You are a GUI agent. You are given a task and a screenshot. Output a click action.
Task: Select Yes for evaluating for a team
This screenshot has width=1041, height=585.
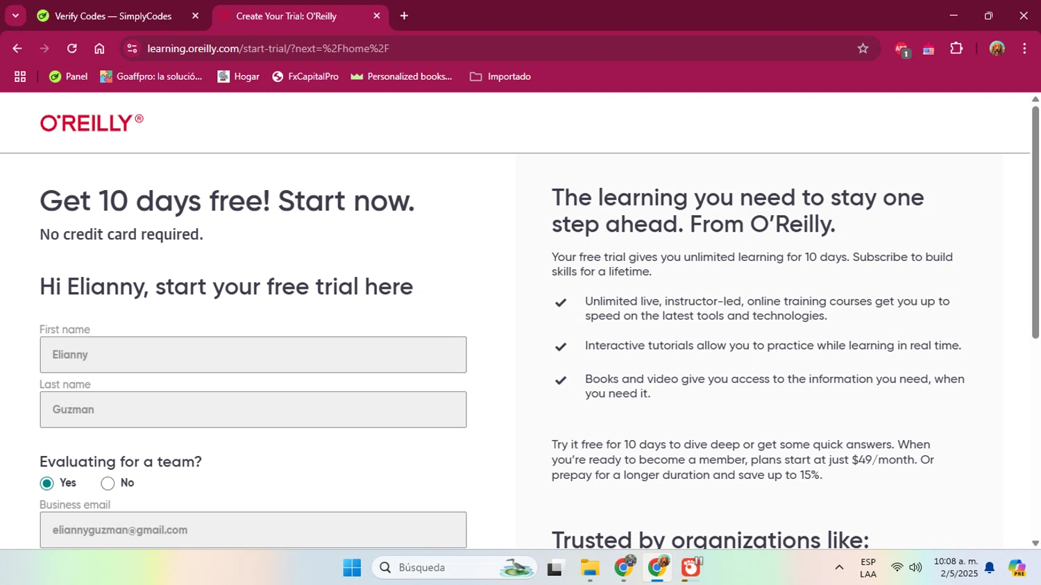coord(46,483)
